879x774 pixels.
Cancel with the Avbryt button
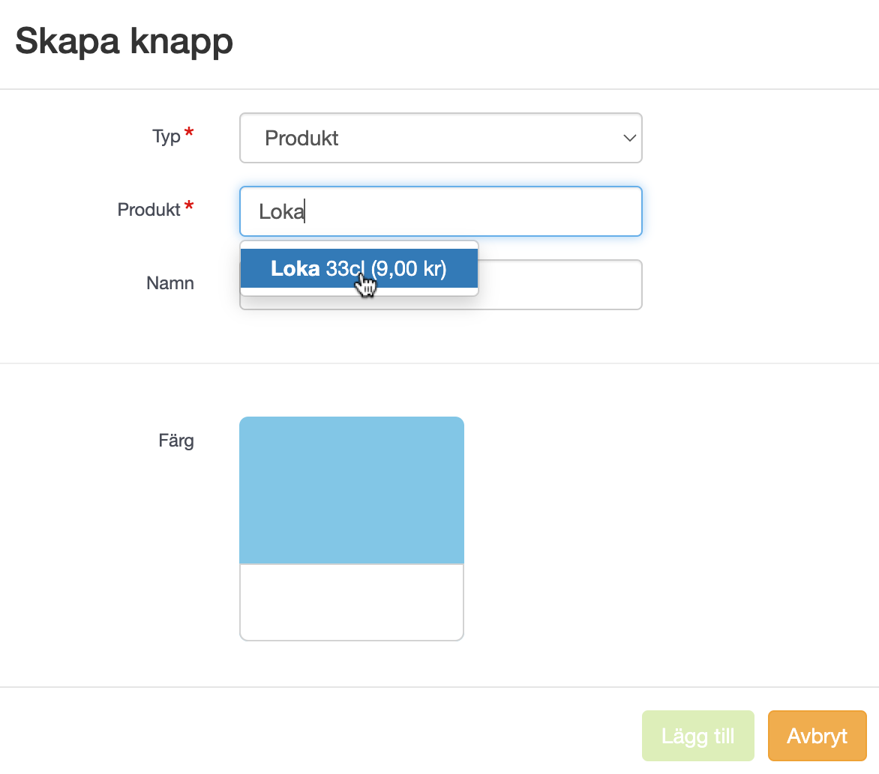tap(817, 736)
